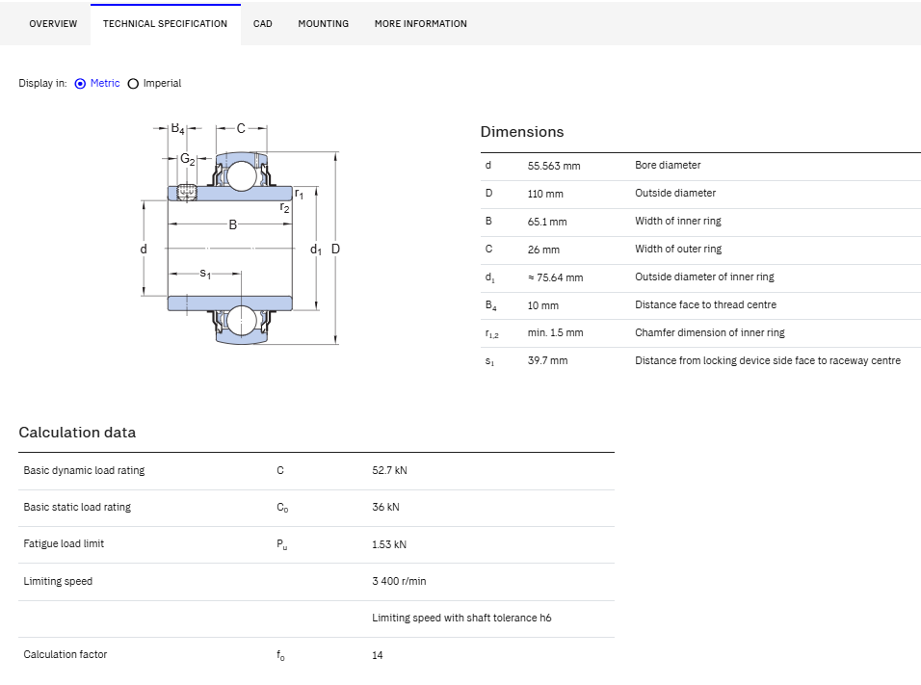Select the Metric display radio button
921x685 pixels.
[x=81, y=84]
